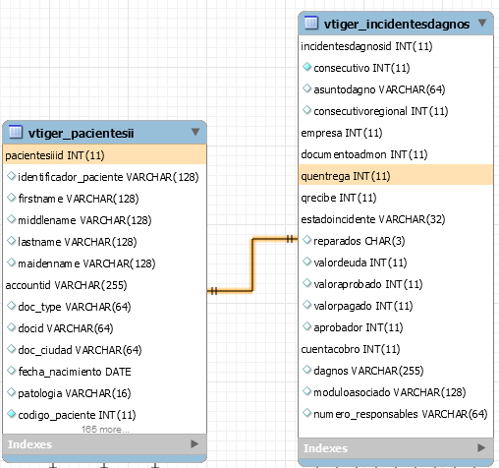
Task: Select the vtiger_incidentesdagnos table title
Action: coord(397,24)
